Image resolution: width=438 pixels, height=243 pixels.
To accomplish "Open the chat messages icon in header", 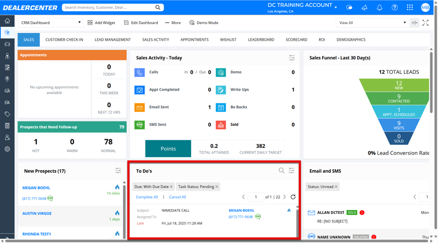I will [349, 8].
